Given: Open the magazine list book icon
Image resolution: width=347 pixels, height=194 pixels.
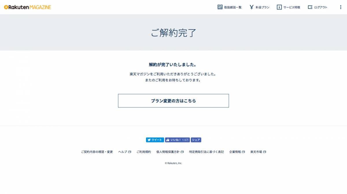Looking at the screenshot, I should pos(220,7).
